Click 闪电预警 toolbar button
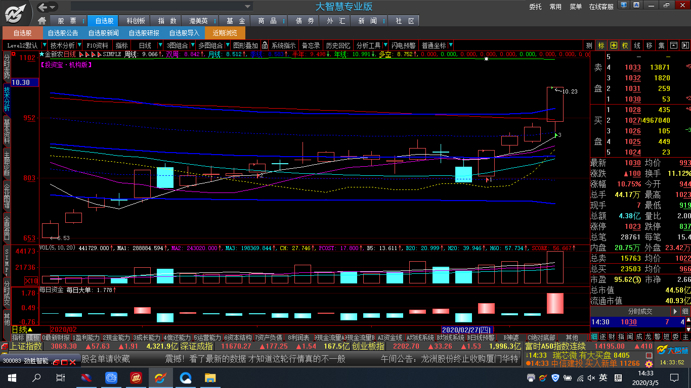 tap(403, 45)
